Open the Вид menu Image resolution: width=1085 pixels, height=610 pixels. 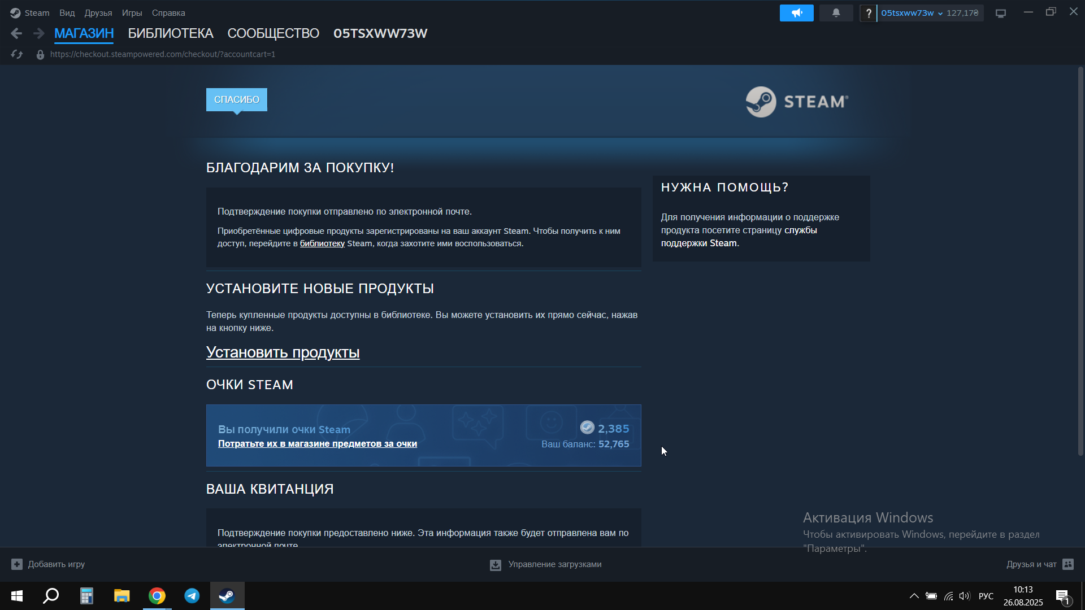[67, 13]
